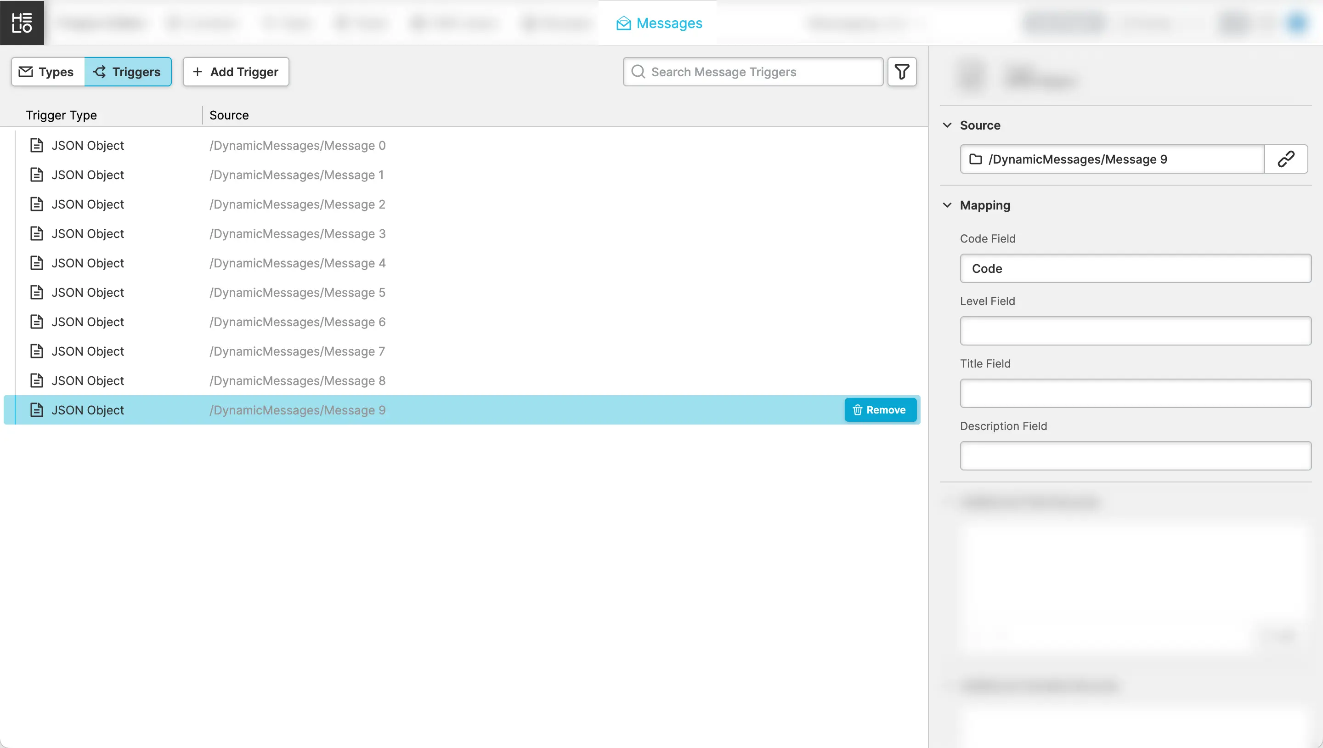The height and width of the screenshot is (748, 1323).
Task: Remove the Message 9 trigger
Action: [880, 410]
